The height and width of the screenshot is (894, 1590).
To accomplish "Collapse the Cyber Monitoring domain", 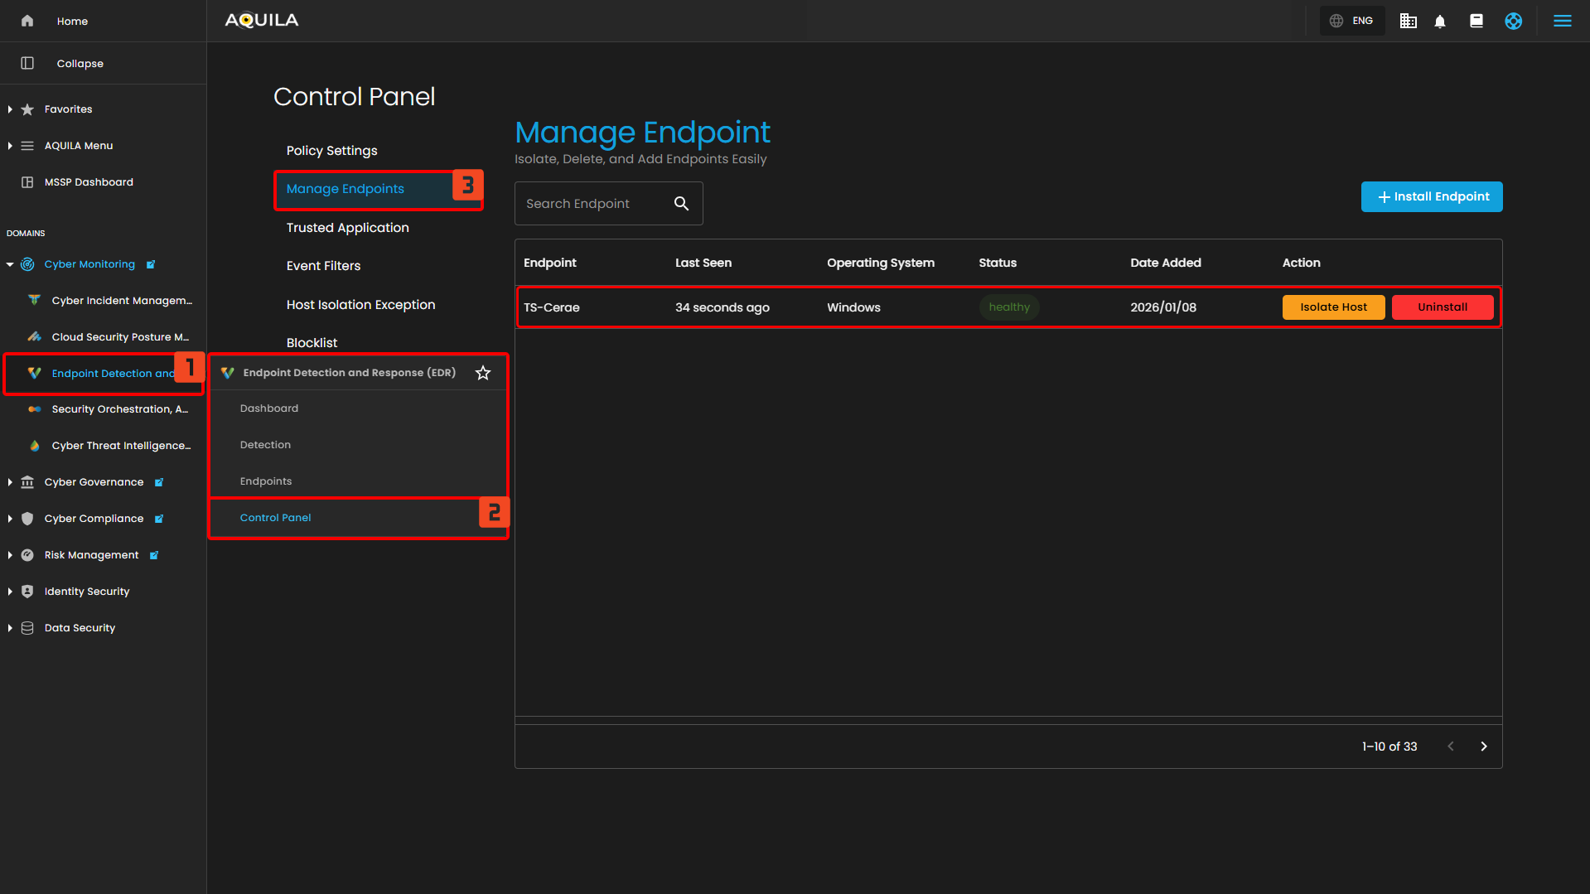I will [x=10, y=264].
